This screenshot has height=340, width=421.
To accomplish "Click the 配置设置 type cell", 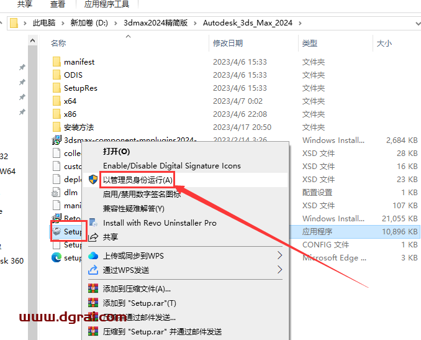I will pos(317,193).
